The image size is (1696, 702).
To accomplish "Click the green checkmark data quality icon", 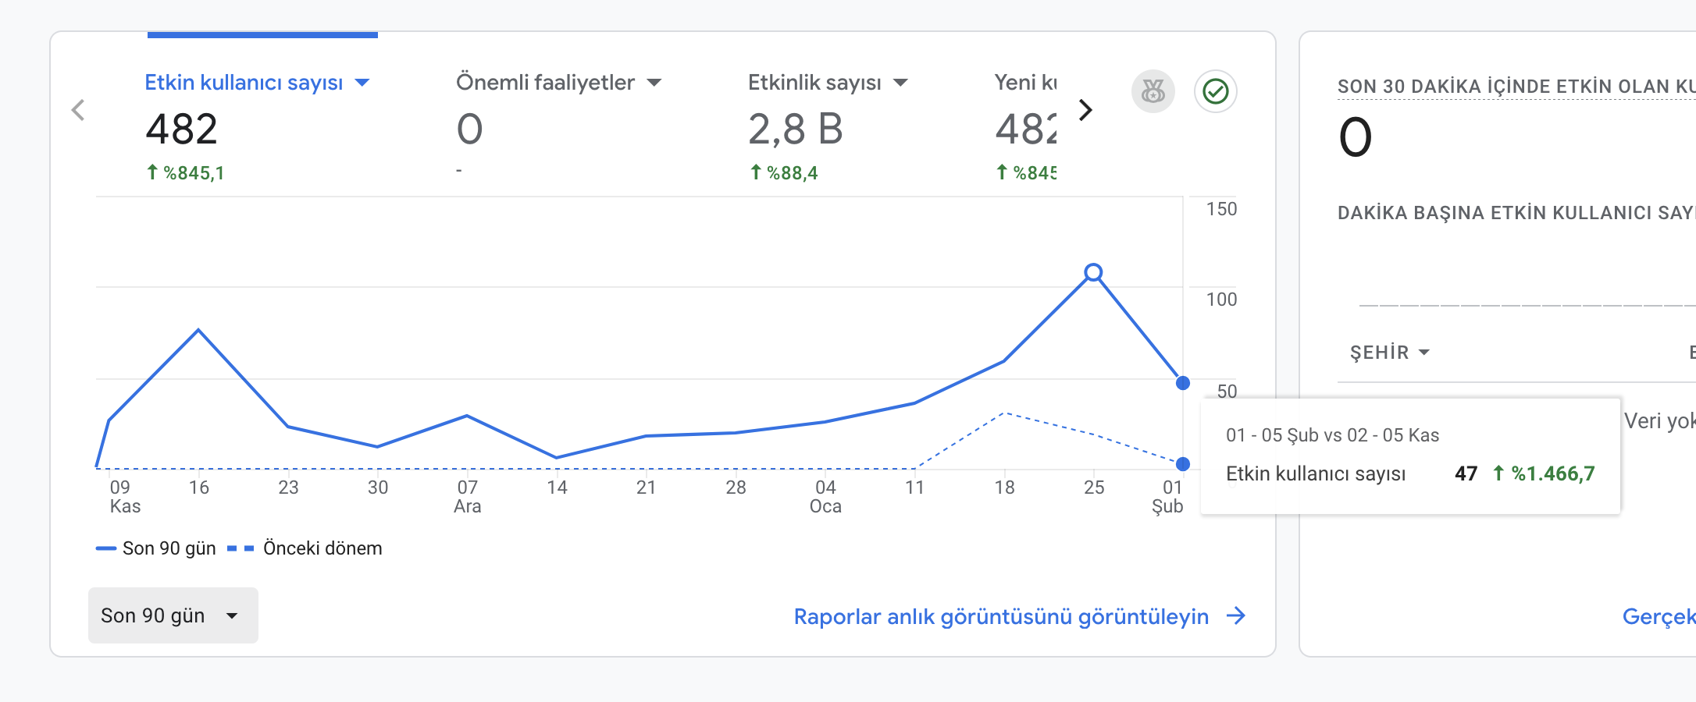I will 1216,92.
